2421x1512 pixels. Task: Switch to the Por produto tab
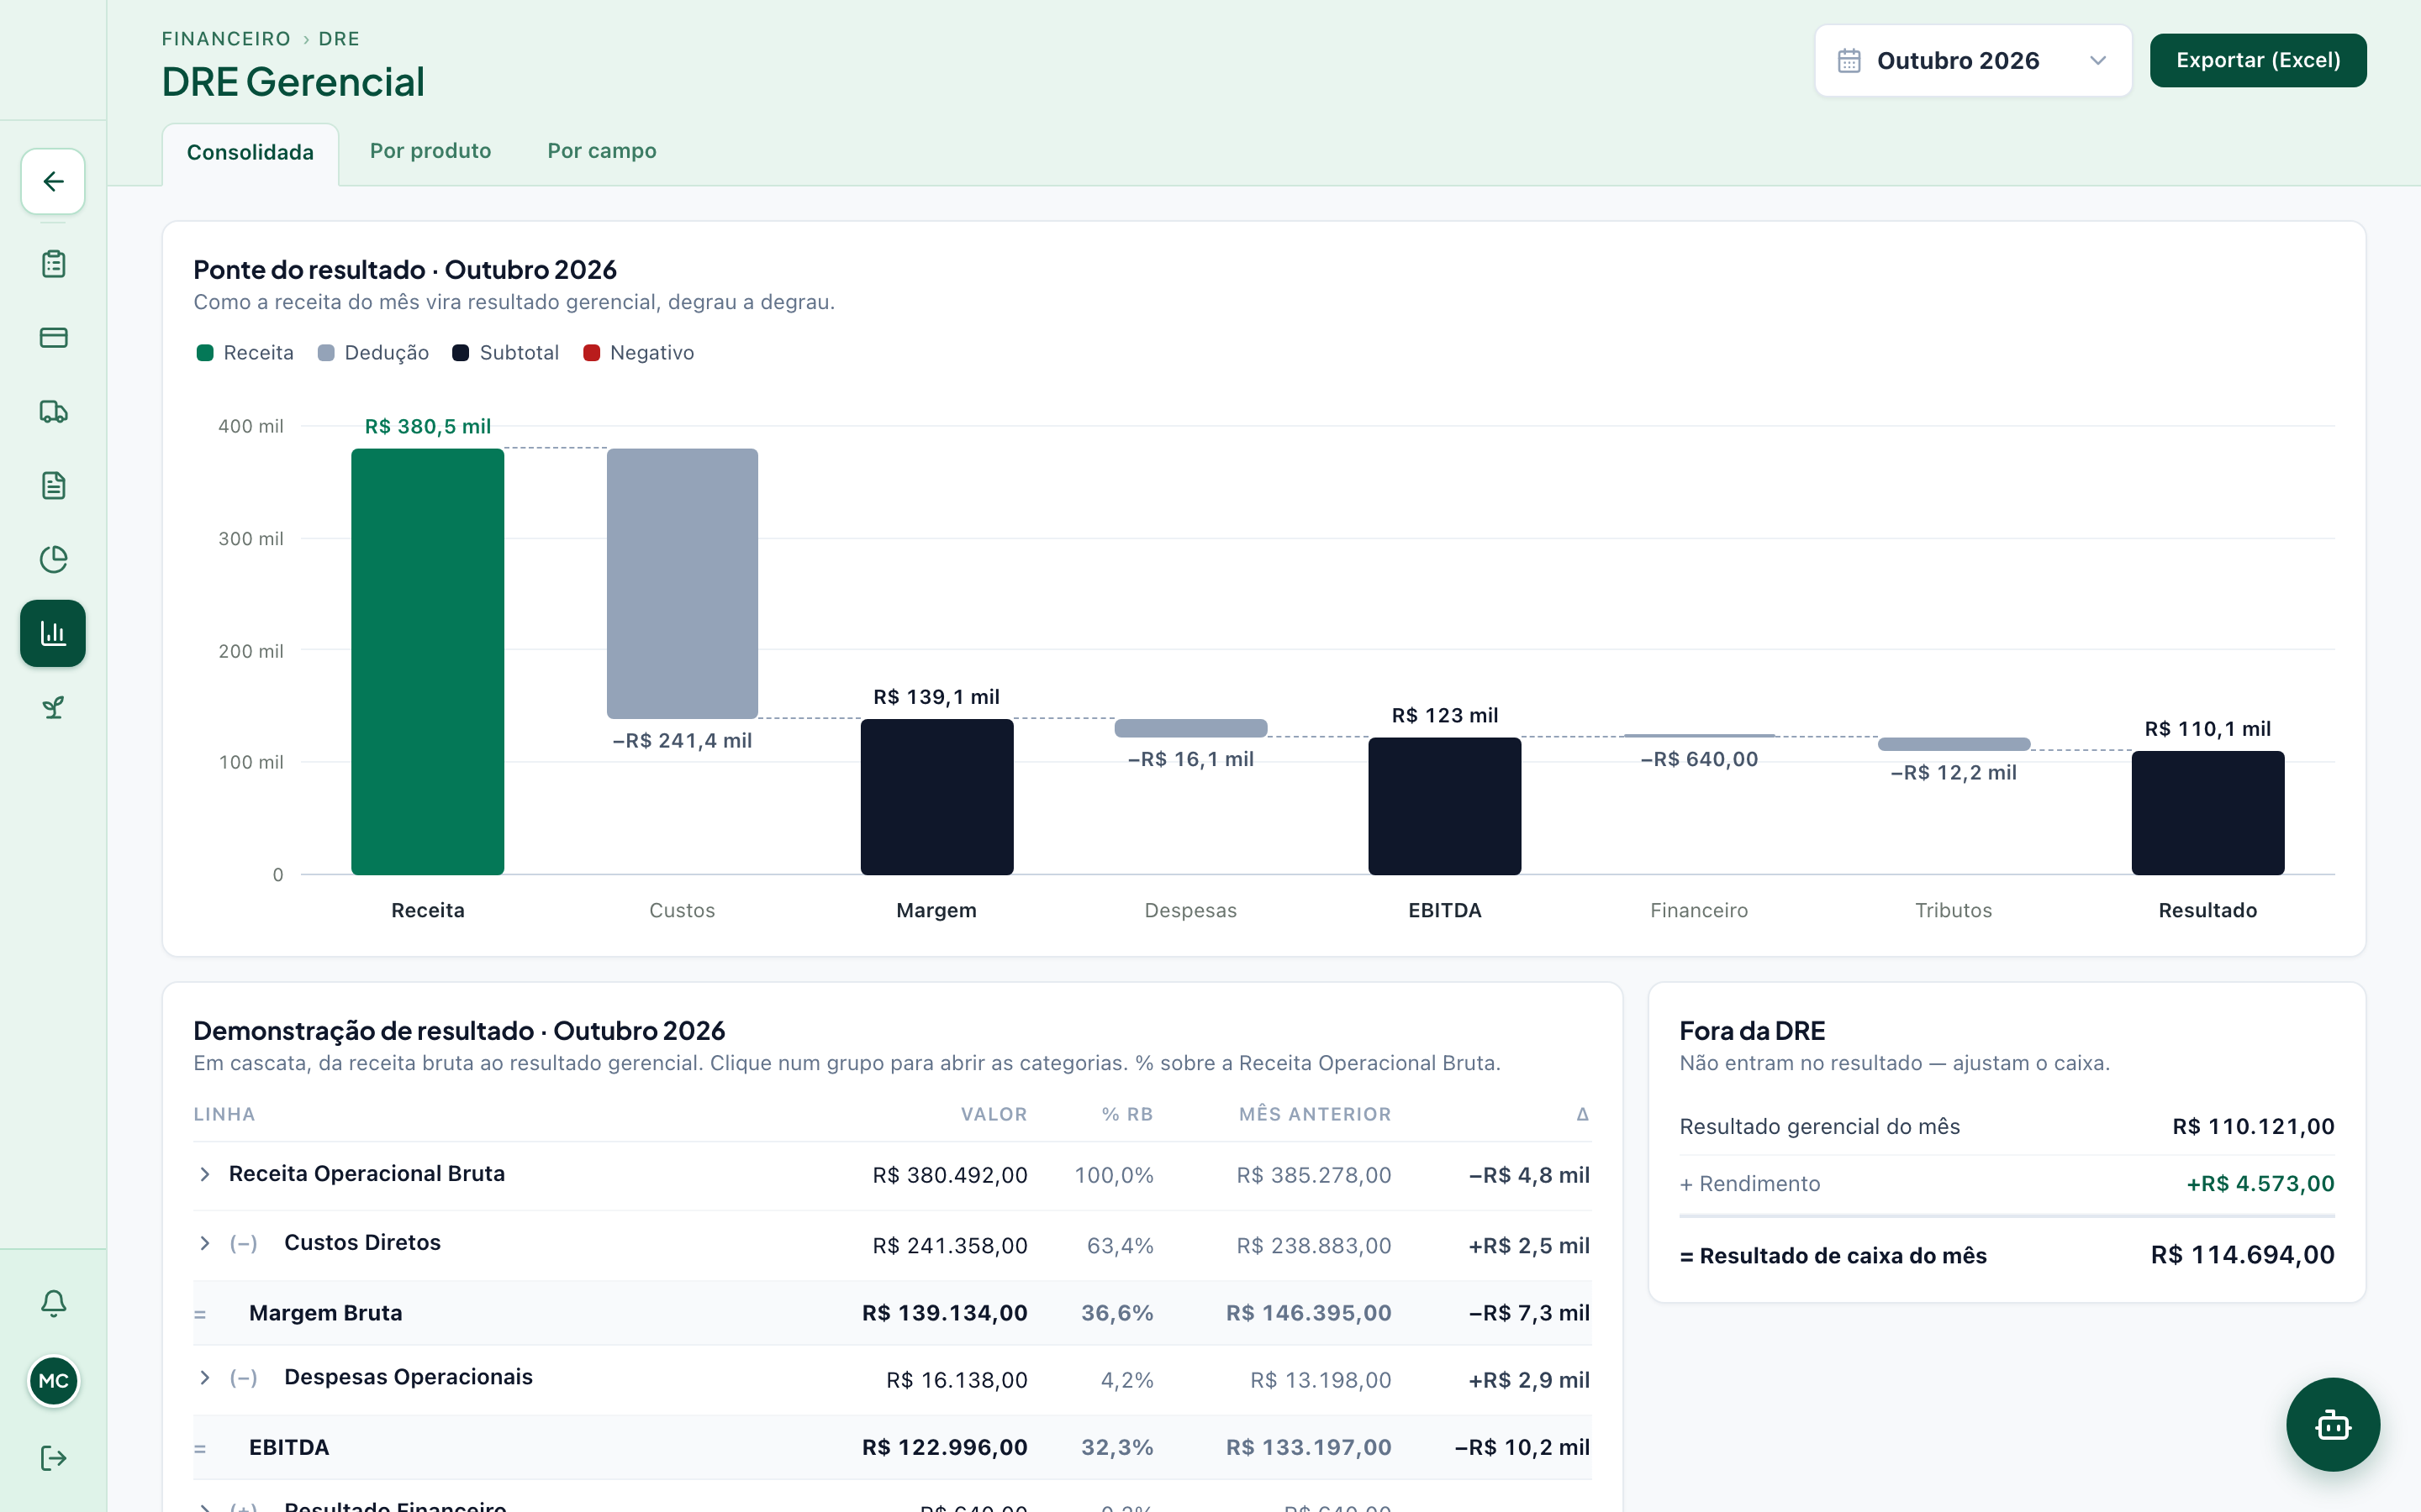(430, 151)
